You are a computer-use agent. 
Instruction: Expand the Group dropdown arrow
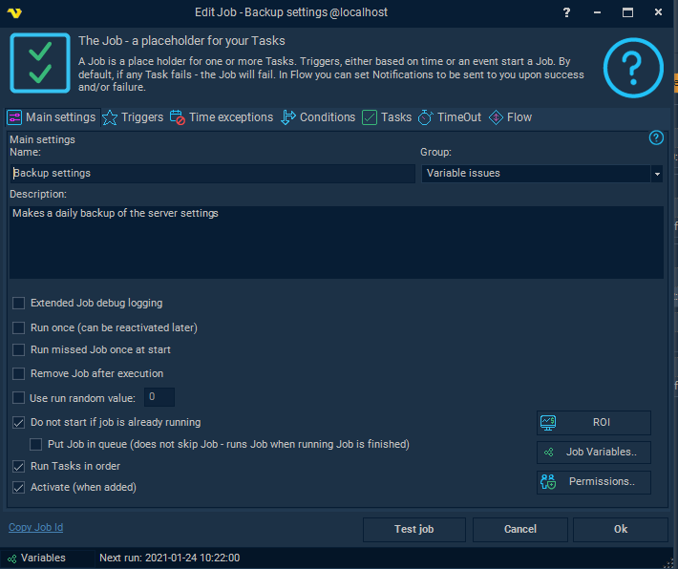click(x=656, y=174)
